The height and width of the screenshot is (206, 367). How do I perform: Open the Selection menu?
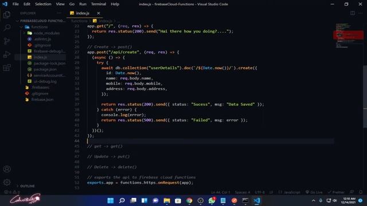pyautogui.click(x=43, y=4)
